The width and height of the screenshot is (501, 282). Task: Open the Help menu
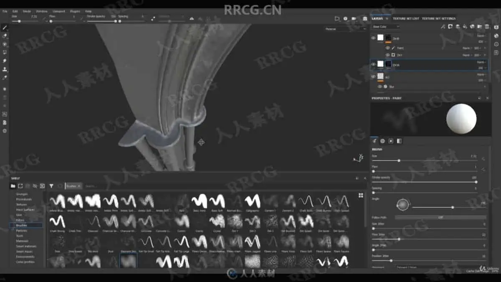pyautogui.click(x=89, y=11)
